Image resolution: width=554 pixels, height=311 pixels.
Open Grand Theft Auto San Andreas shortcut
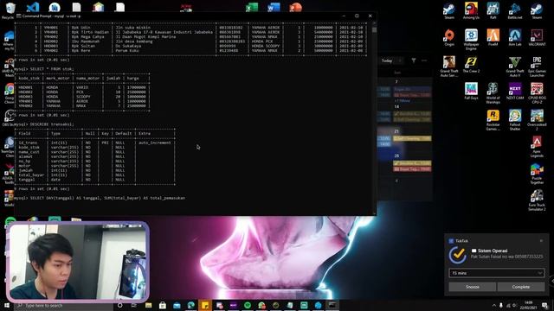click(x=449, y=67)
